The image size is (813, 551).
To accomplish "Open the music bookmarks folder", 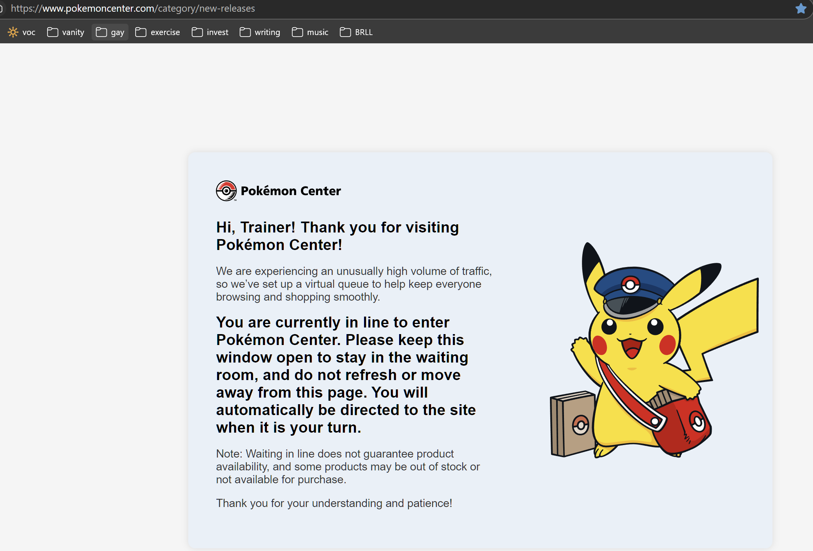I will pos(310,32).
